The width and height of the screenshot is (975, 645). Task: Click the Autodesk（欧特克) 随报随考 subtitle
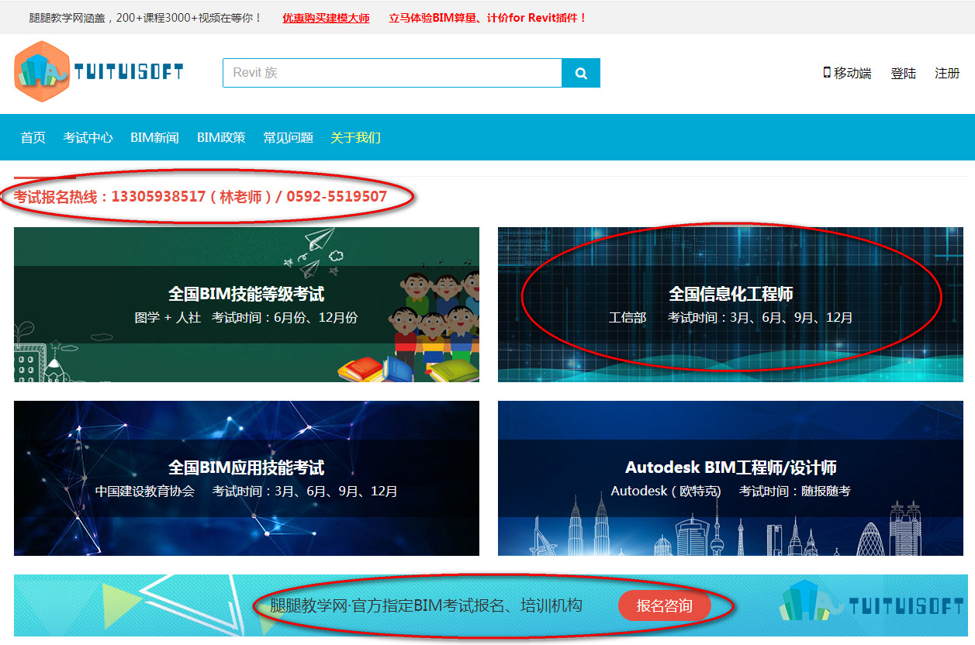click(731, 492)
